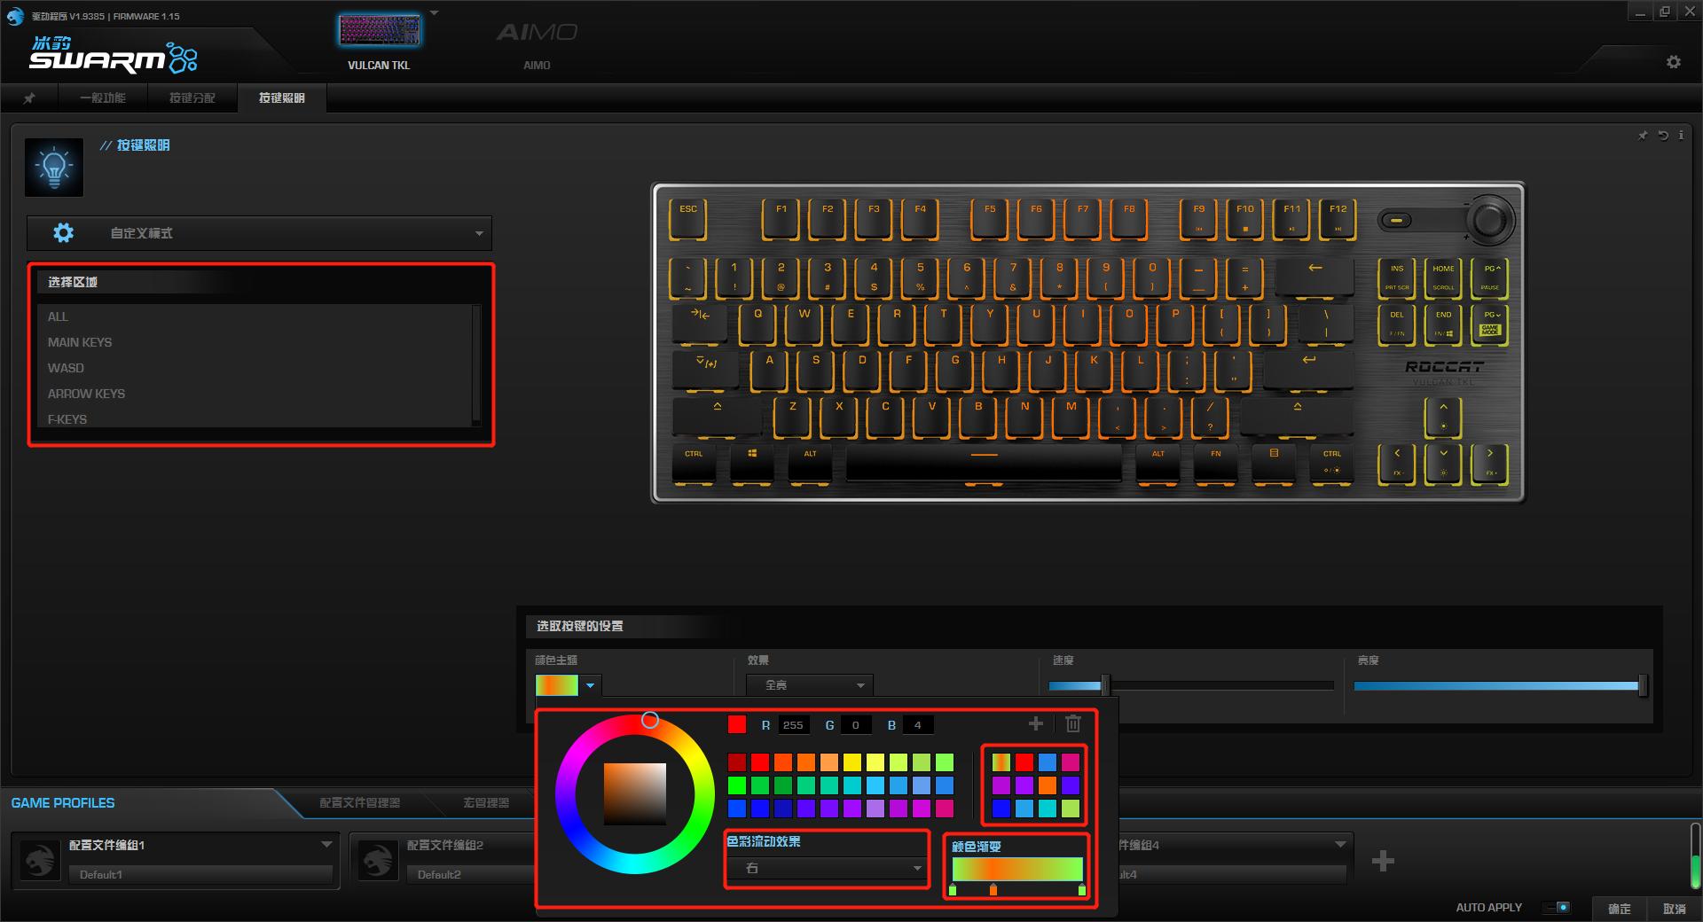Select the G key on keyboard

tap(954, 370)
